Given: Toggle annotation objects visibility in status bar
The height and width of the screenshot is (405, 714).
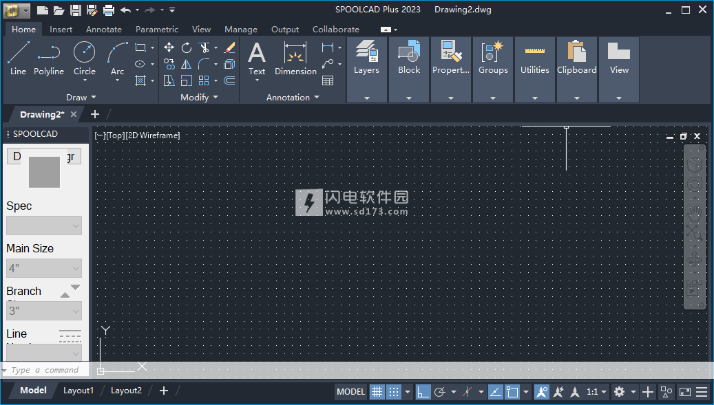Looking at the screenshot, I should pyautogui.click(x=541, y=391).
